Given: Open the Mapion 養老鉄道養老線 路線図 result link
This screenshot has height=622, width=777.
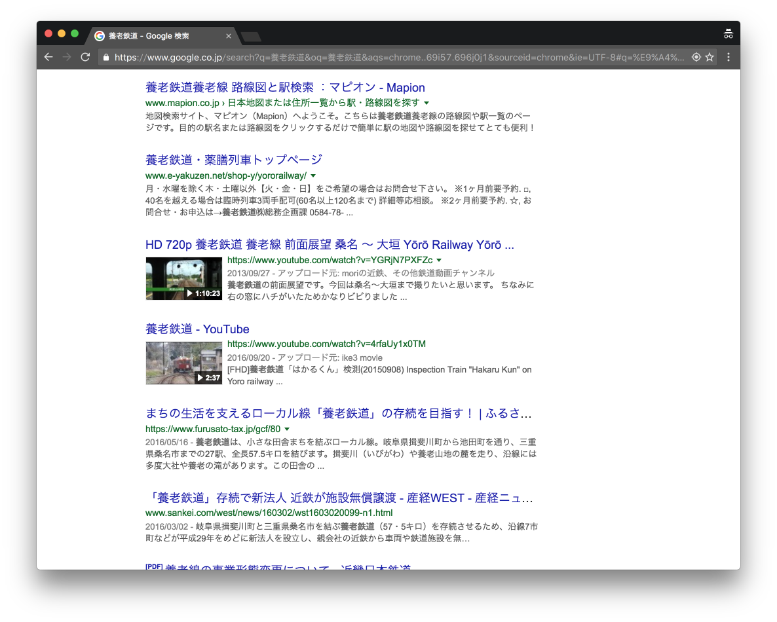Looking at the screenshot, I should [x=285, y=88].
